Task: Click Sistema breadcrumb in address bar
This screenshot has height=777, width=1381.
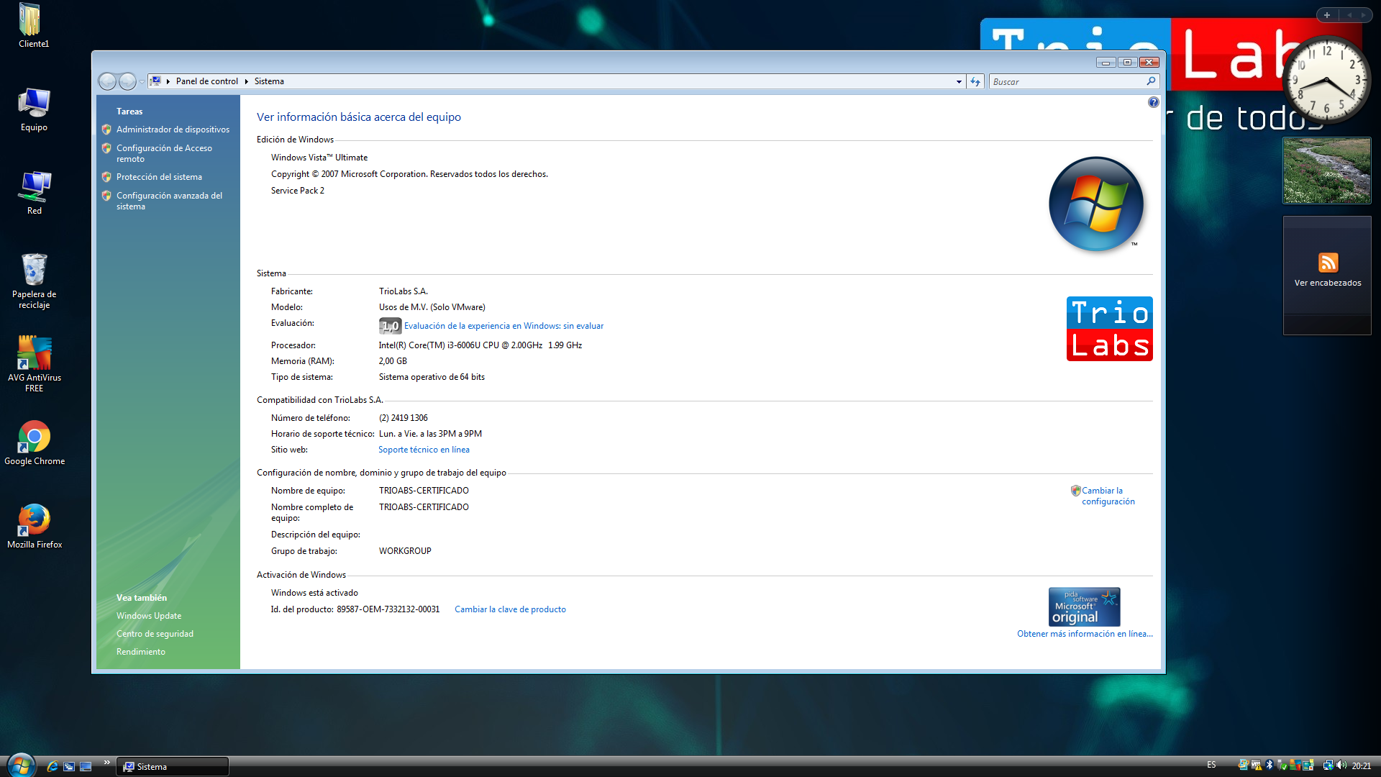Action: pyautogui.click(x=269, y=81)
